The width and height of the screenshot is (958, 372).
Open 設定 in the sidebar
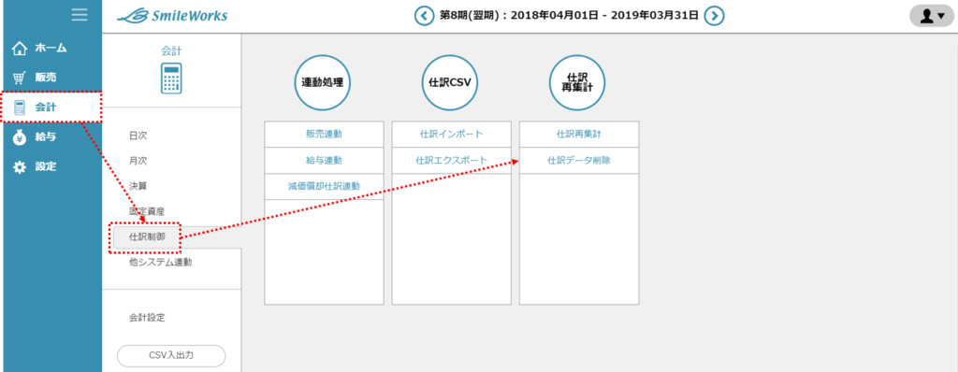tap(36, 166)
